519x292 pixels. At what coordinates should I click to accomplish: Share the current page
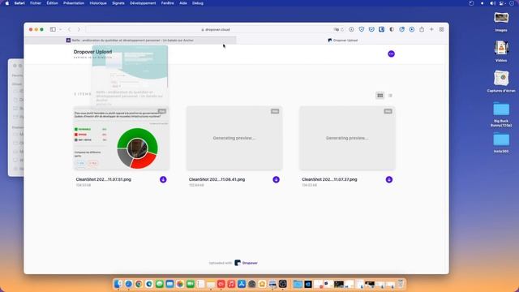click(x=422, y=29)
